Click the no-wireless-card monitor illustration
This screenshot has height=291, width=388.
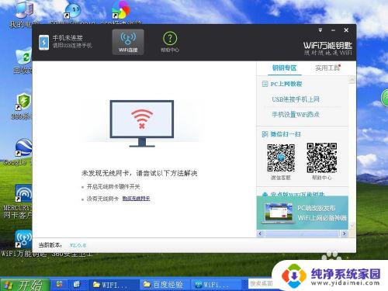coord(142,123)
